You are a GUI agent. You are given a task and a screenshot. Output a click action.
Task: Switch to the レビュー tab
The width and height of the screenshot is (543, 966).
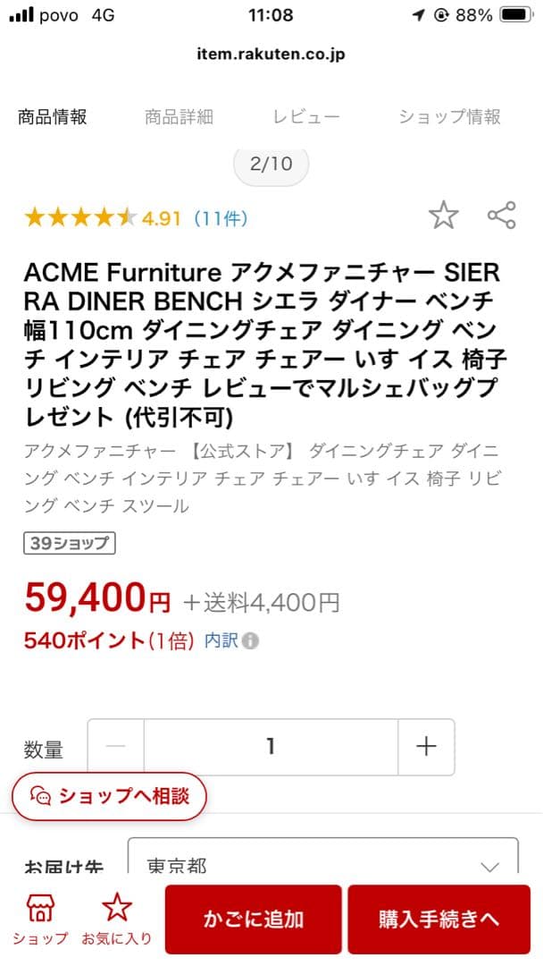[306, 116]
